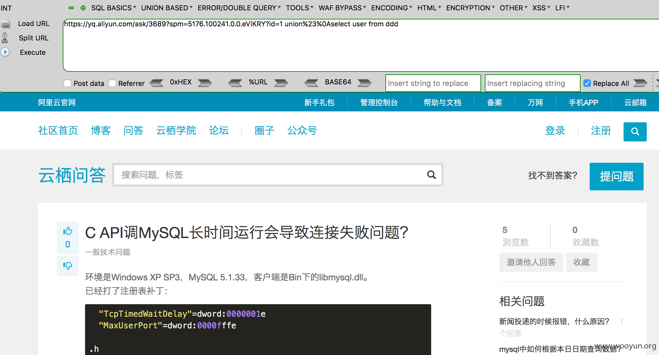Open related question 新闻投递的时候报错
659x355 pixels.
click(x=554, y=321)
